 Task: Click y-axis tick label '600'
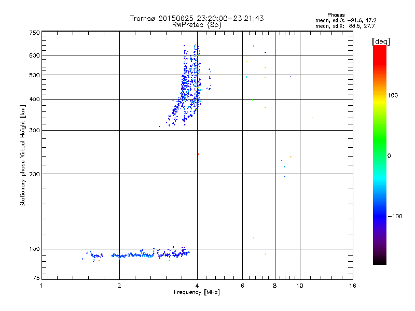pyautogui.click(x=34, y=55)
